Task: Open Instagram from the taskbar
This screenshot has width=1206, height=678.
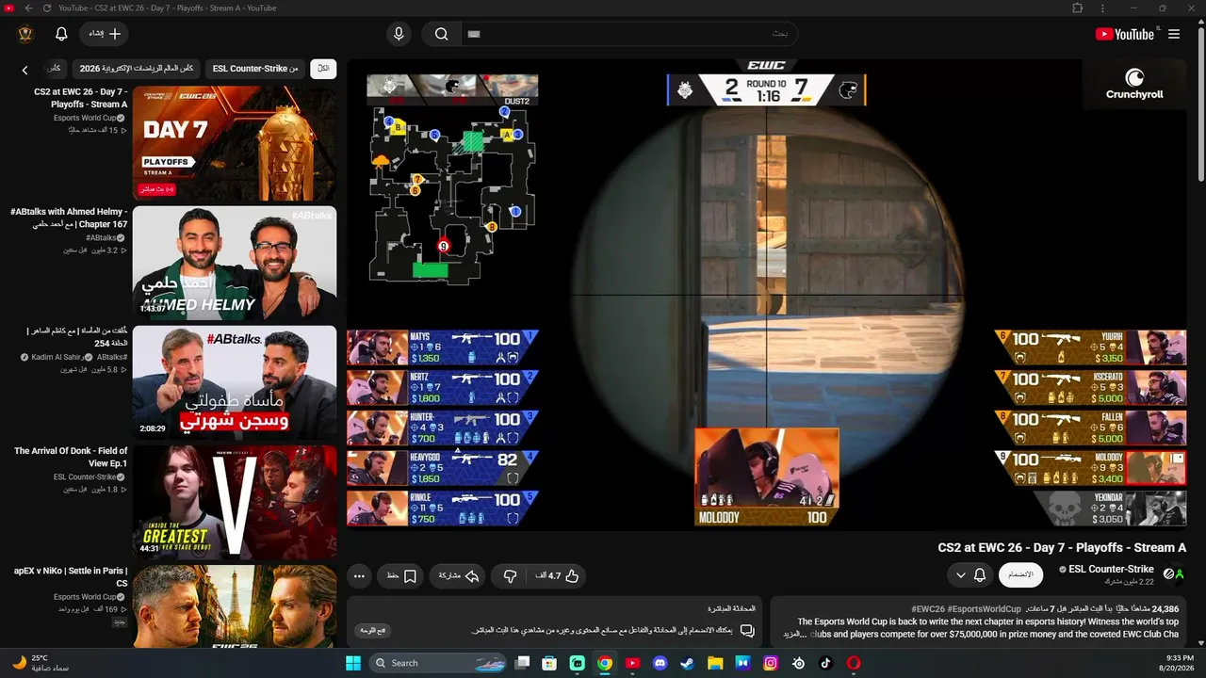Action: click(771, 663)
